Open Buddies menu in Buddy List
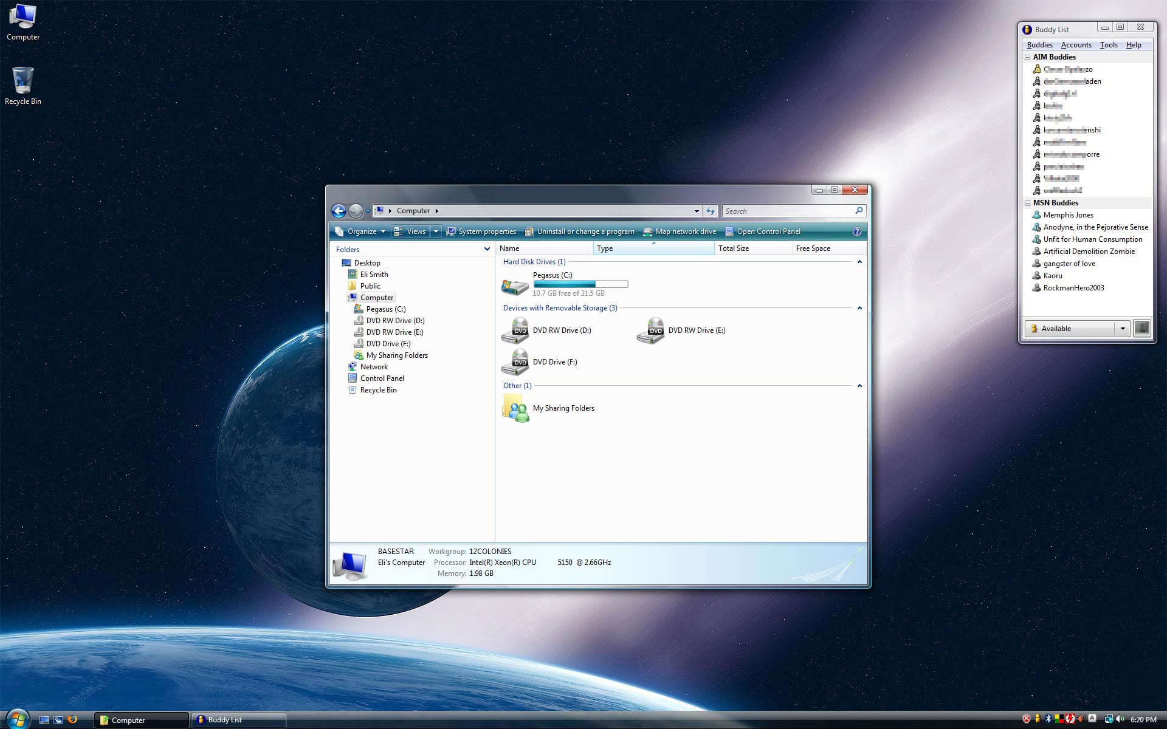Viewport: 1167px width, 729px height. (1039, 45)
